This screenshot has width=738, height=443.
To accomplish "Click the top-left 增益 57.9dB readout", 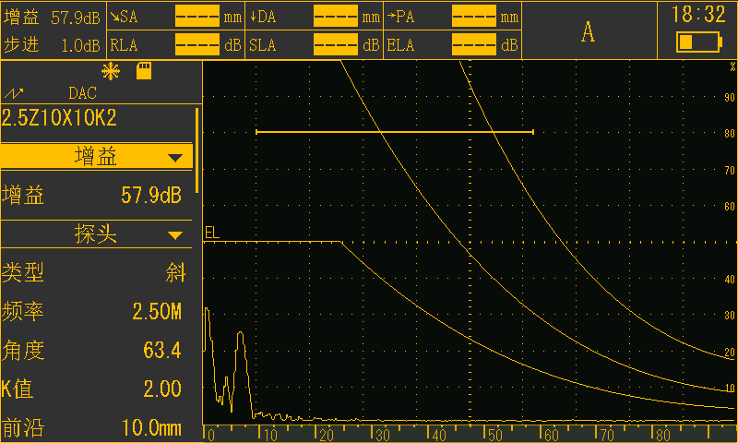I will [x=53, y=18].
